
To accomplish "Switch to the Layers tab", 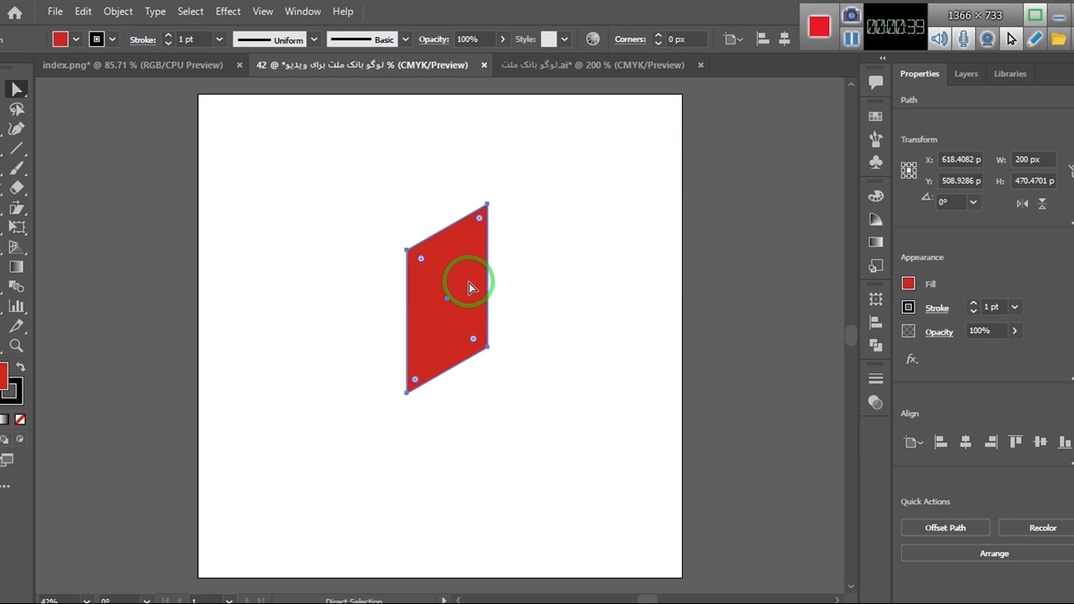I will (x=966, y=74).
